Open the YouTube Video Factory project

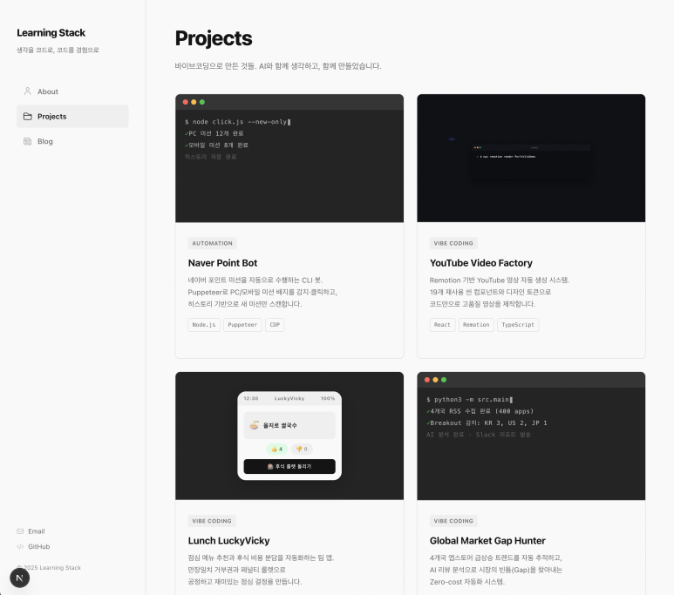tap(480, 263)
